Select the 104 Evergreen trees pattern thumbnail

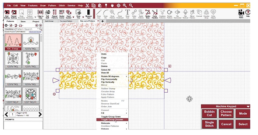(x=13, y=42)
